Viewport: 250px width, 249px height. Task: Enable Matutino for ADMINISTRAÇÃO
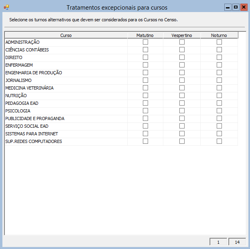[x=145, y=42]
